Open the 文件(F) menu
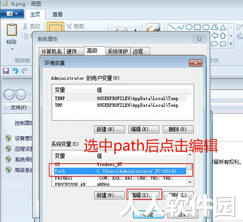Viewport: 243px width, 222px height. tap(18, 108)
